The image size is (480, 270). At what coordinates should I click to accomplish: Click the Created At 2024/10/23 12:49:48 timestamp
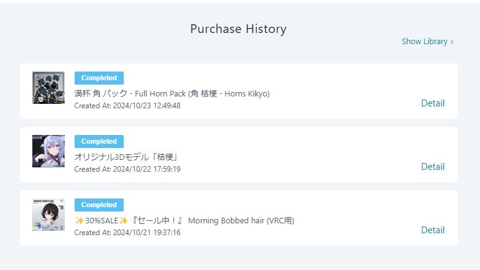pos(127,106)
